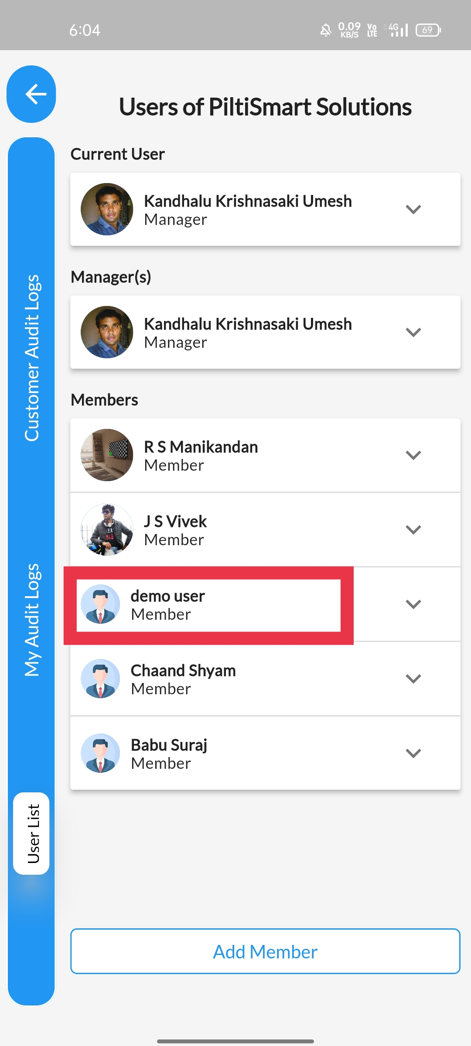Tap J S Vivek profile photo
This screenshot has height=1046, width=471.
(107, 530)
